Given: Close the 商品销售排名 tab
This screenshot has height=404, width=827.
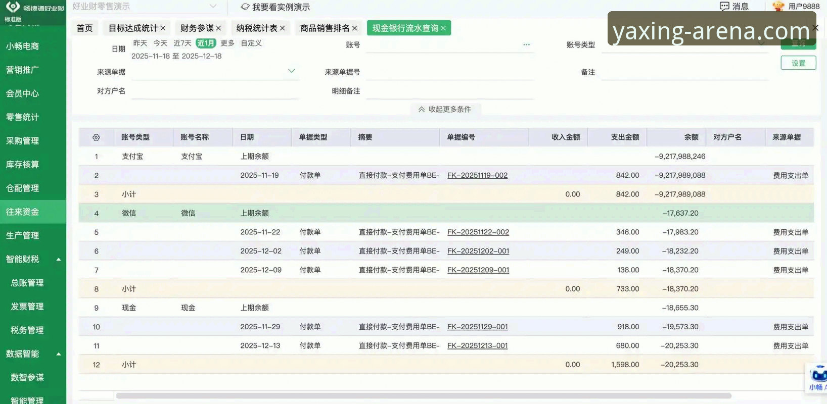Looking at the screenshot, I should 354,28.
